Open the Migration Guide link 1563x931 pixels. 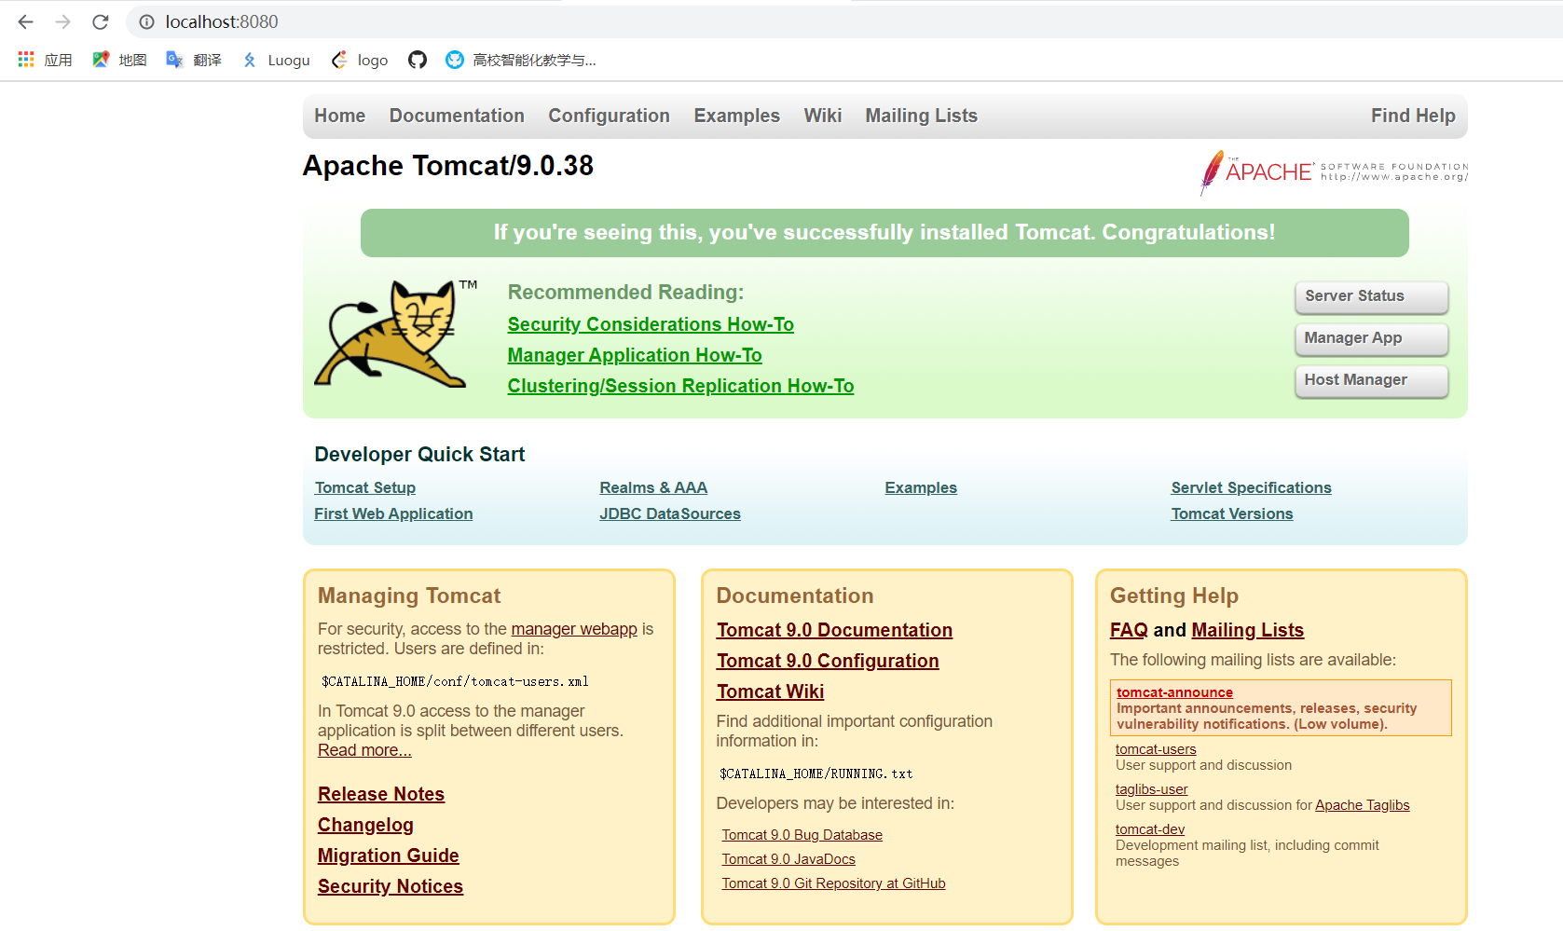[389, 856]
